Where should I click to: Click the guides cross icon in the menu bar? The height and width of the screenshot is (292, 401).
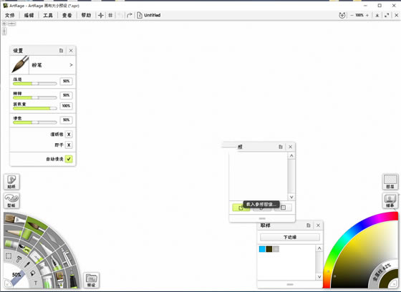pos(101,15)
